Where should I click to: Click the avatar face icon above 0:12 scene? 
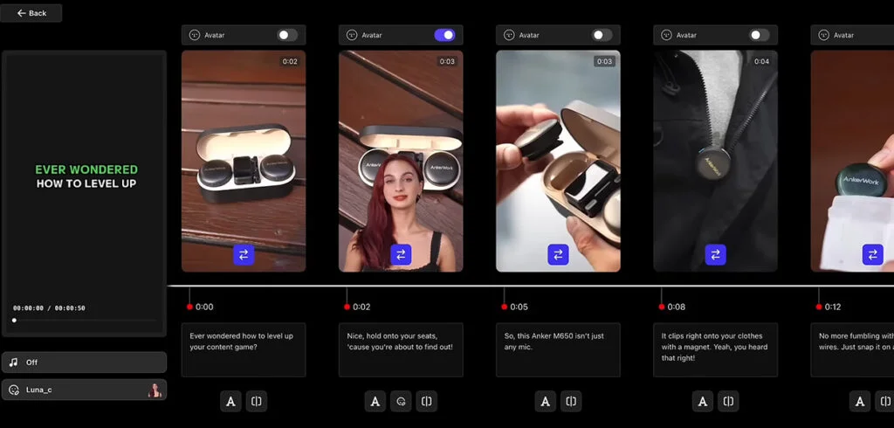(x=824, y=35)
